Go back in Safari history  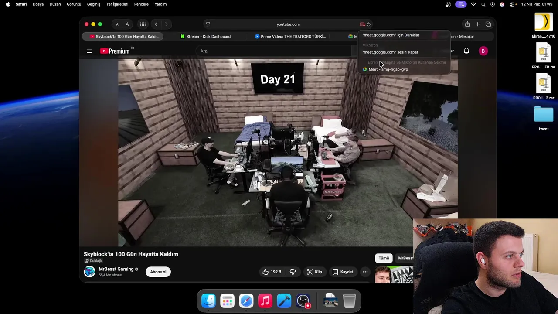156,24
